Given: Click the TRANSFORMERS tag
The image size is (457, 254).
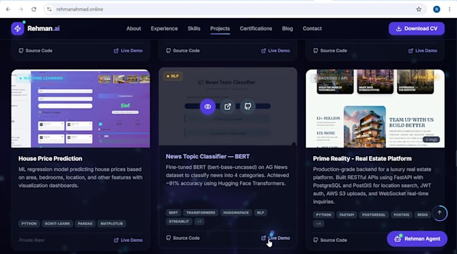Looking at the screenshot, I should coord(200,212).
